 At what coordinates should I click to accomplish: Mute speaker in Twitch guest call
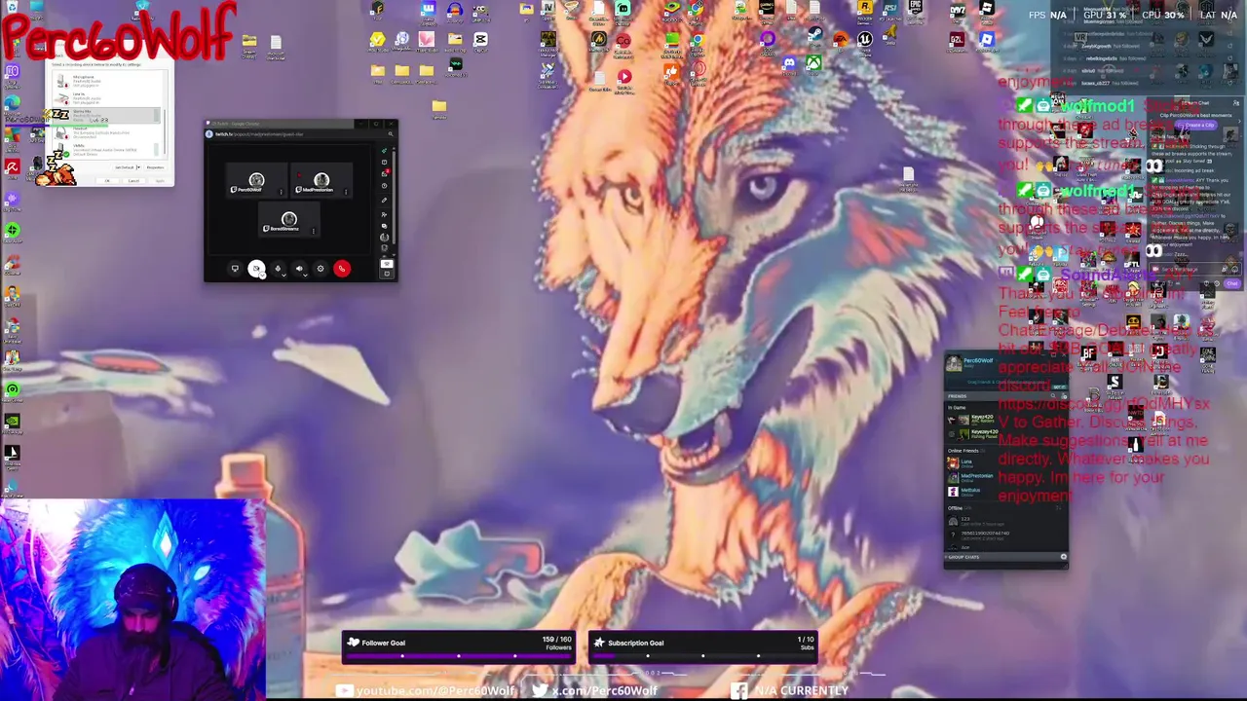point(299,269)
